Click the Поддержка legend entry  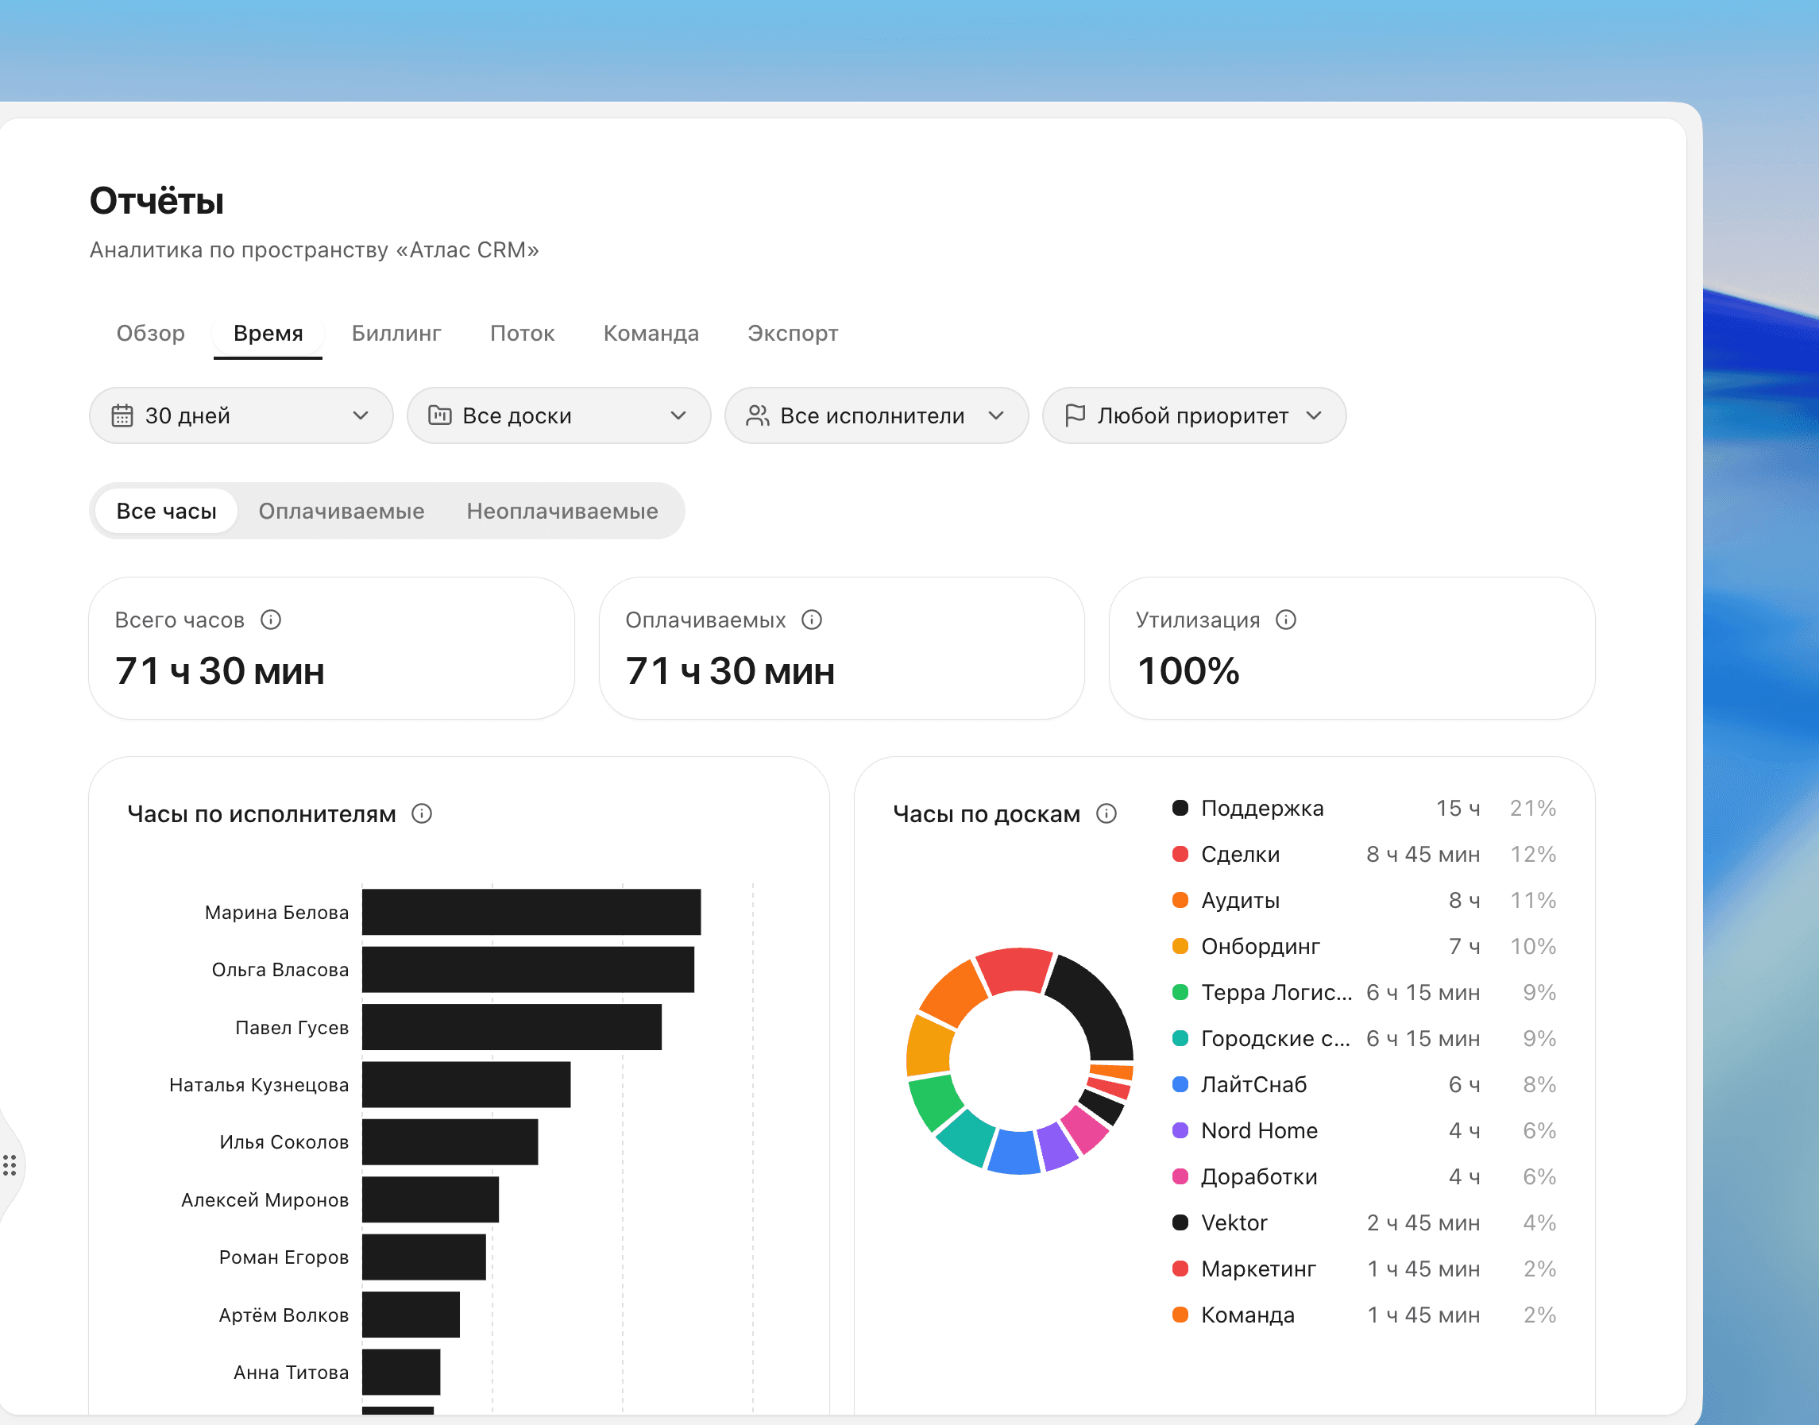point(1363,808)
